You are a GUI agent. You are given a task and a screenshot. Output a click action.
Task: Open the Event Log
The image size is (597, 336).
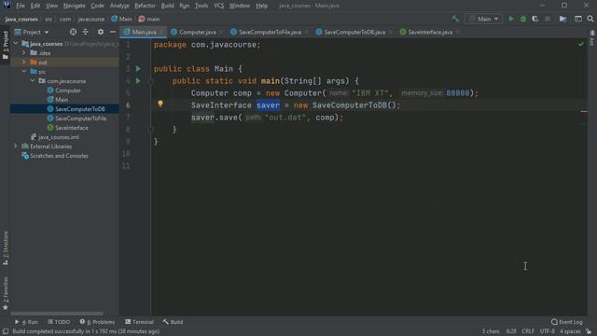coord(566,322)
